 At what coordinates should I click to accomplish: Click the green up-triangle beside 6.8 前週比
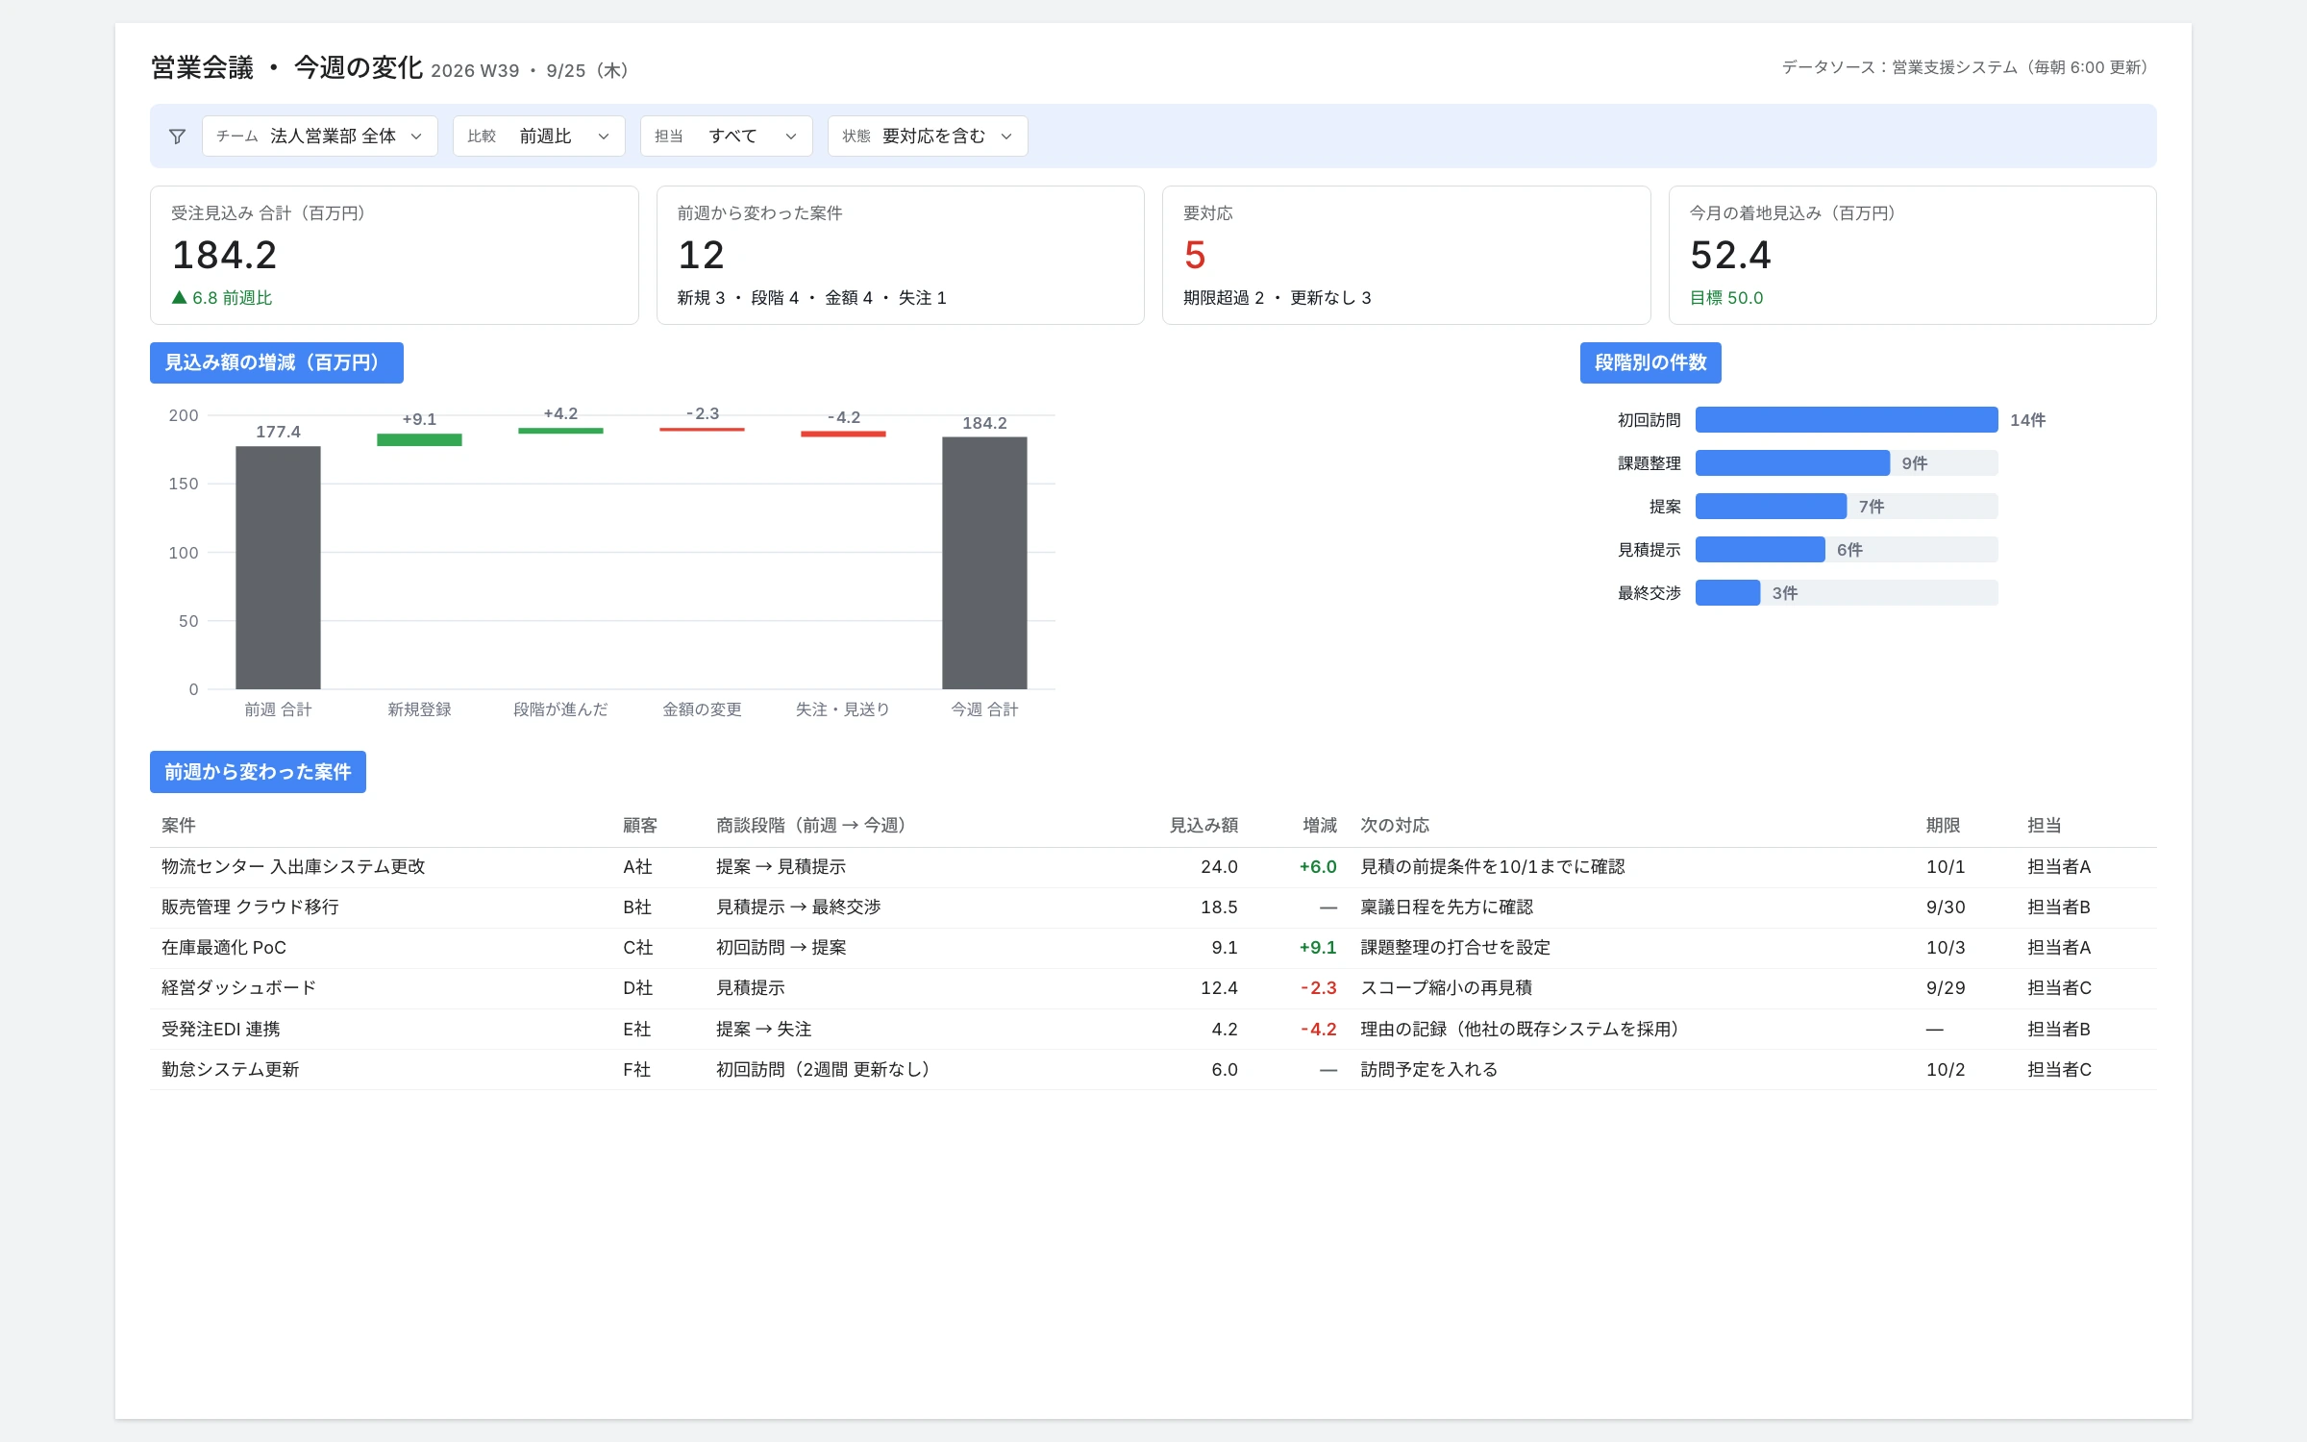click(179, 298)
